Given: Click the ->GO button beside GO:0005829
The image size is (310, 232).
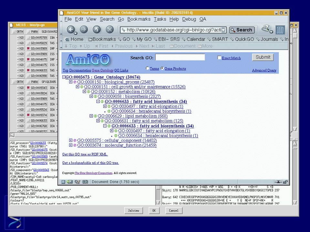Looking at the screenshot, I should pyautogui.click(x=20, y=43).
